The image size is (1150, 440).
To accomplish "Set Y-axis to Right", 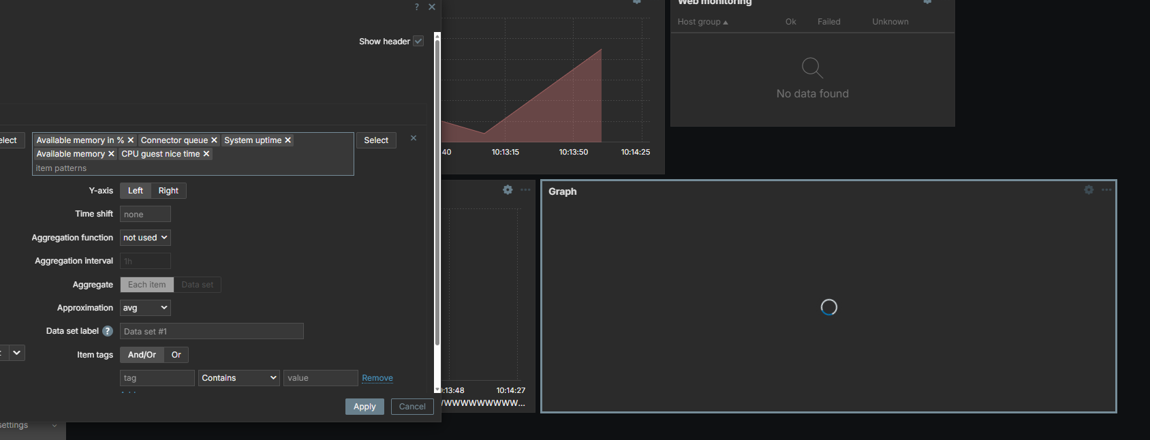I will tap(168, 191).
